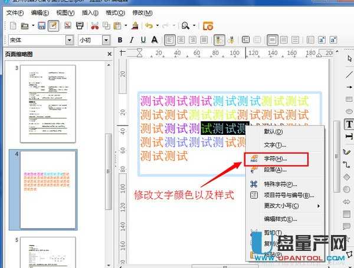This screenshot has width=354, height=268.
Task: Toggle Italic formatting
Action: pyautogui.click(x=131, y=40)
